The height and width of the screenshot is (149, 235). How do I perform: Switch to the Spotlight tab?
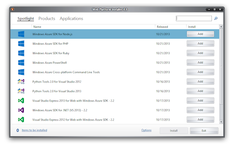click(x=26, y=19)
